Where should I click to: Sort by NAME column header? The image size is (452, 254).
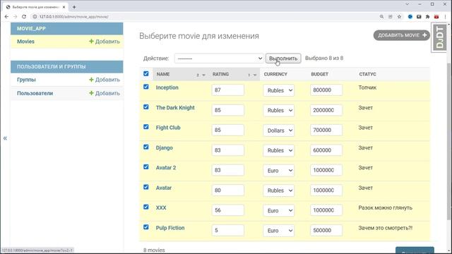[x=163, y=74]
